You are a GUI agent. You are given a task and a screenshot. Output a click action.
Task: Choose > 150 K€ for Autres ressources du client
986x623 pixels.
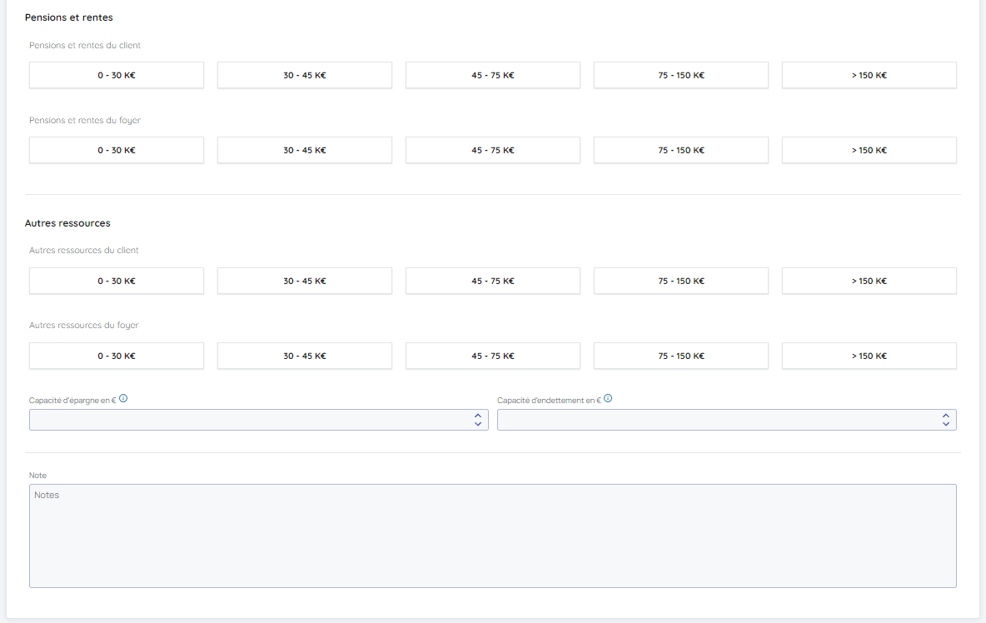coord(869,281)
